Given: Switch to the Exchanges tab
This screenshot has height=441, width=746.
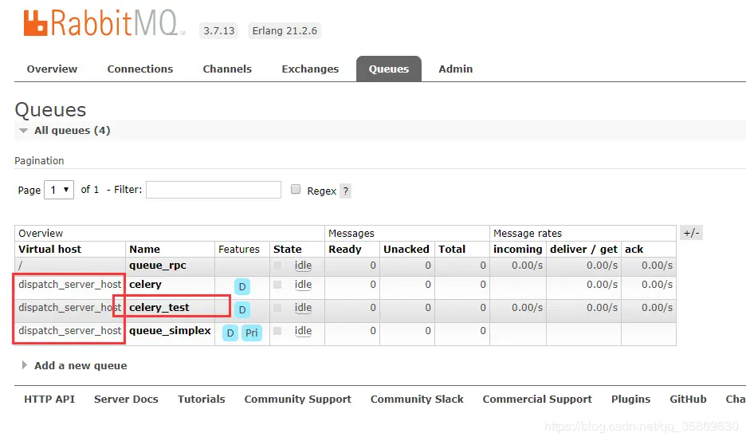Looking at the screenshot, I should click(x=310, y=69).
